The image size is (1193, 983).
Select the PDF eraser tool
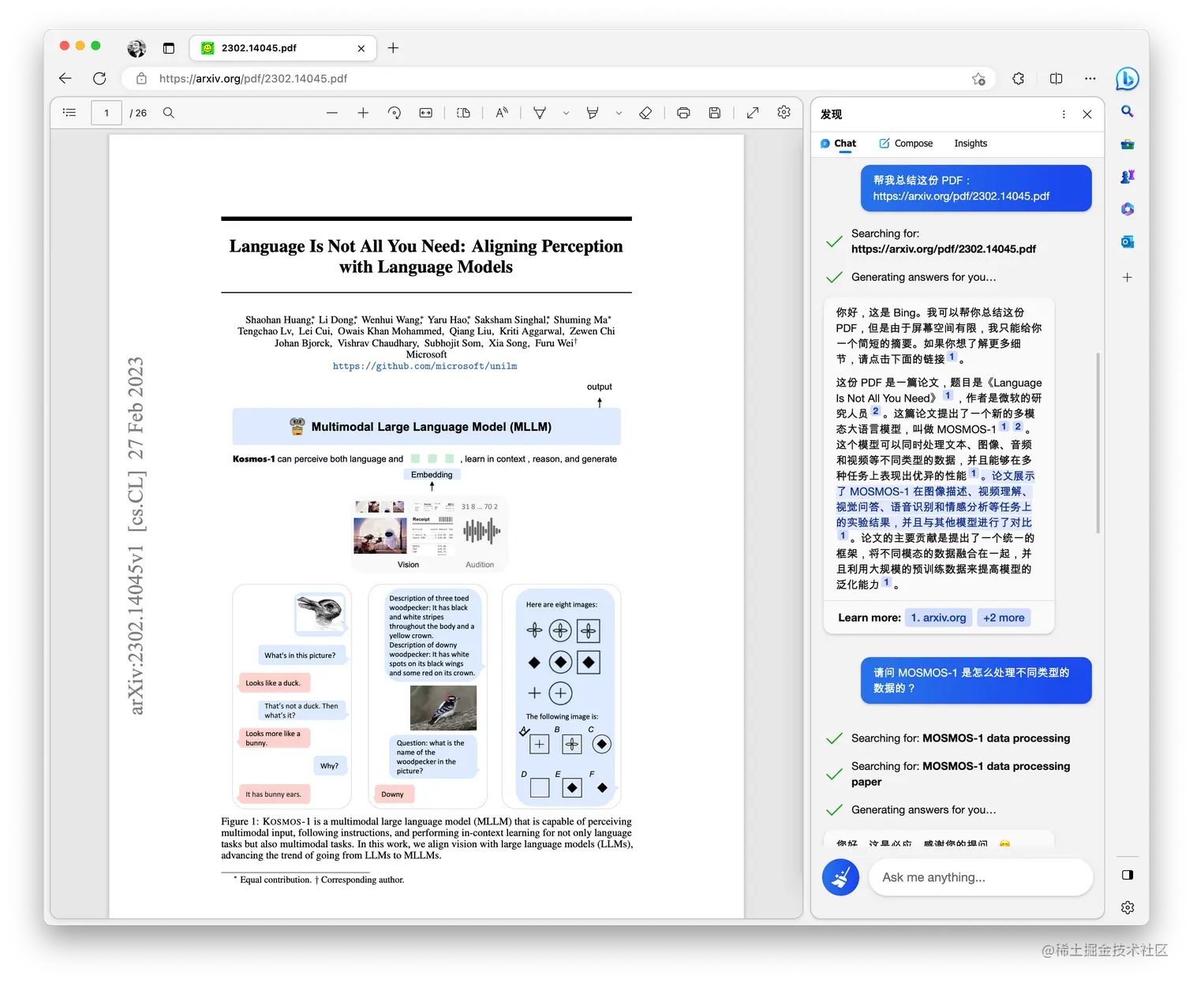[x=645, y=113]
